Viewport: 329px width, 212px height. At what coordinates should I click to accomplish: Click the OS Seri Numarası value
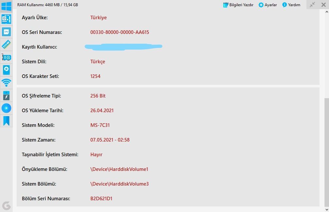point(119,32)
